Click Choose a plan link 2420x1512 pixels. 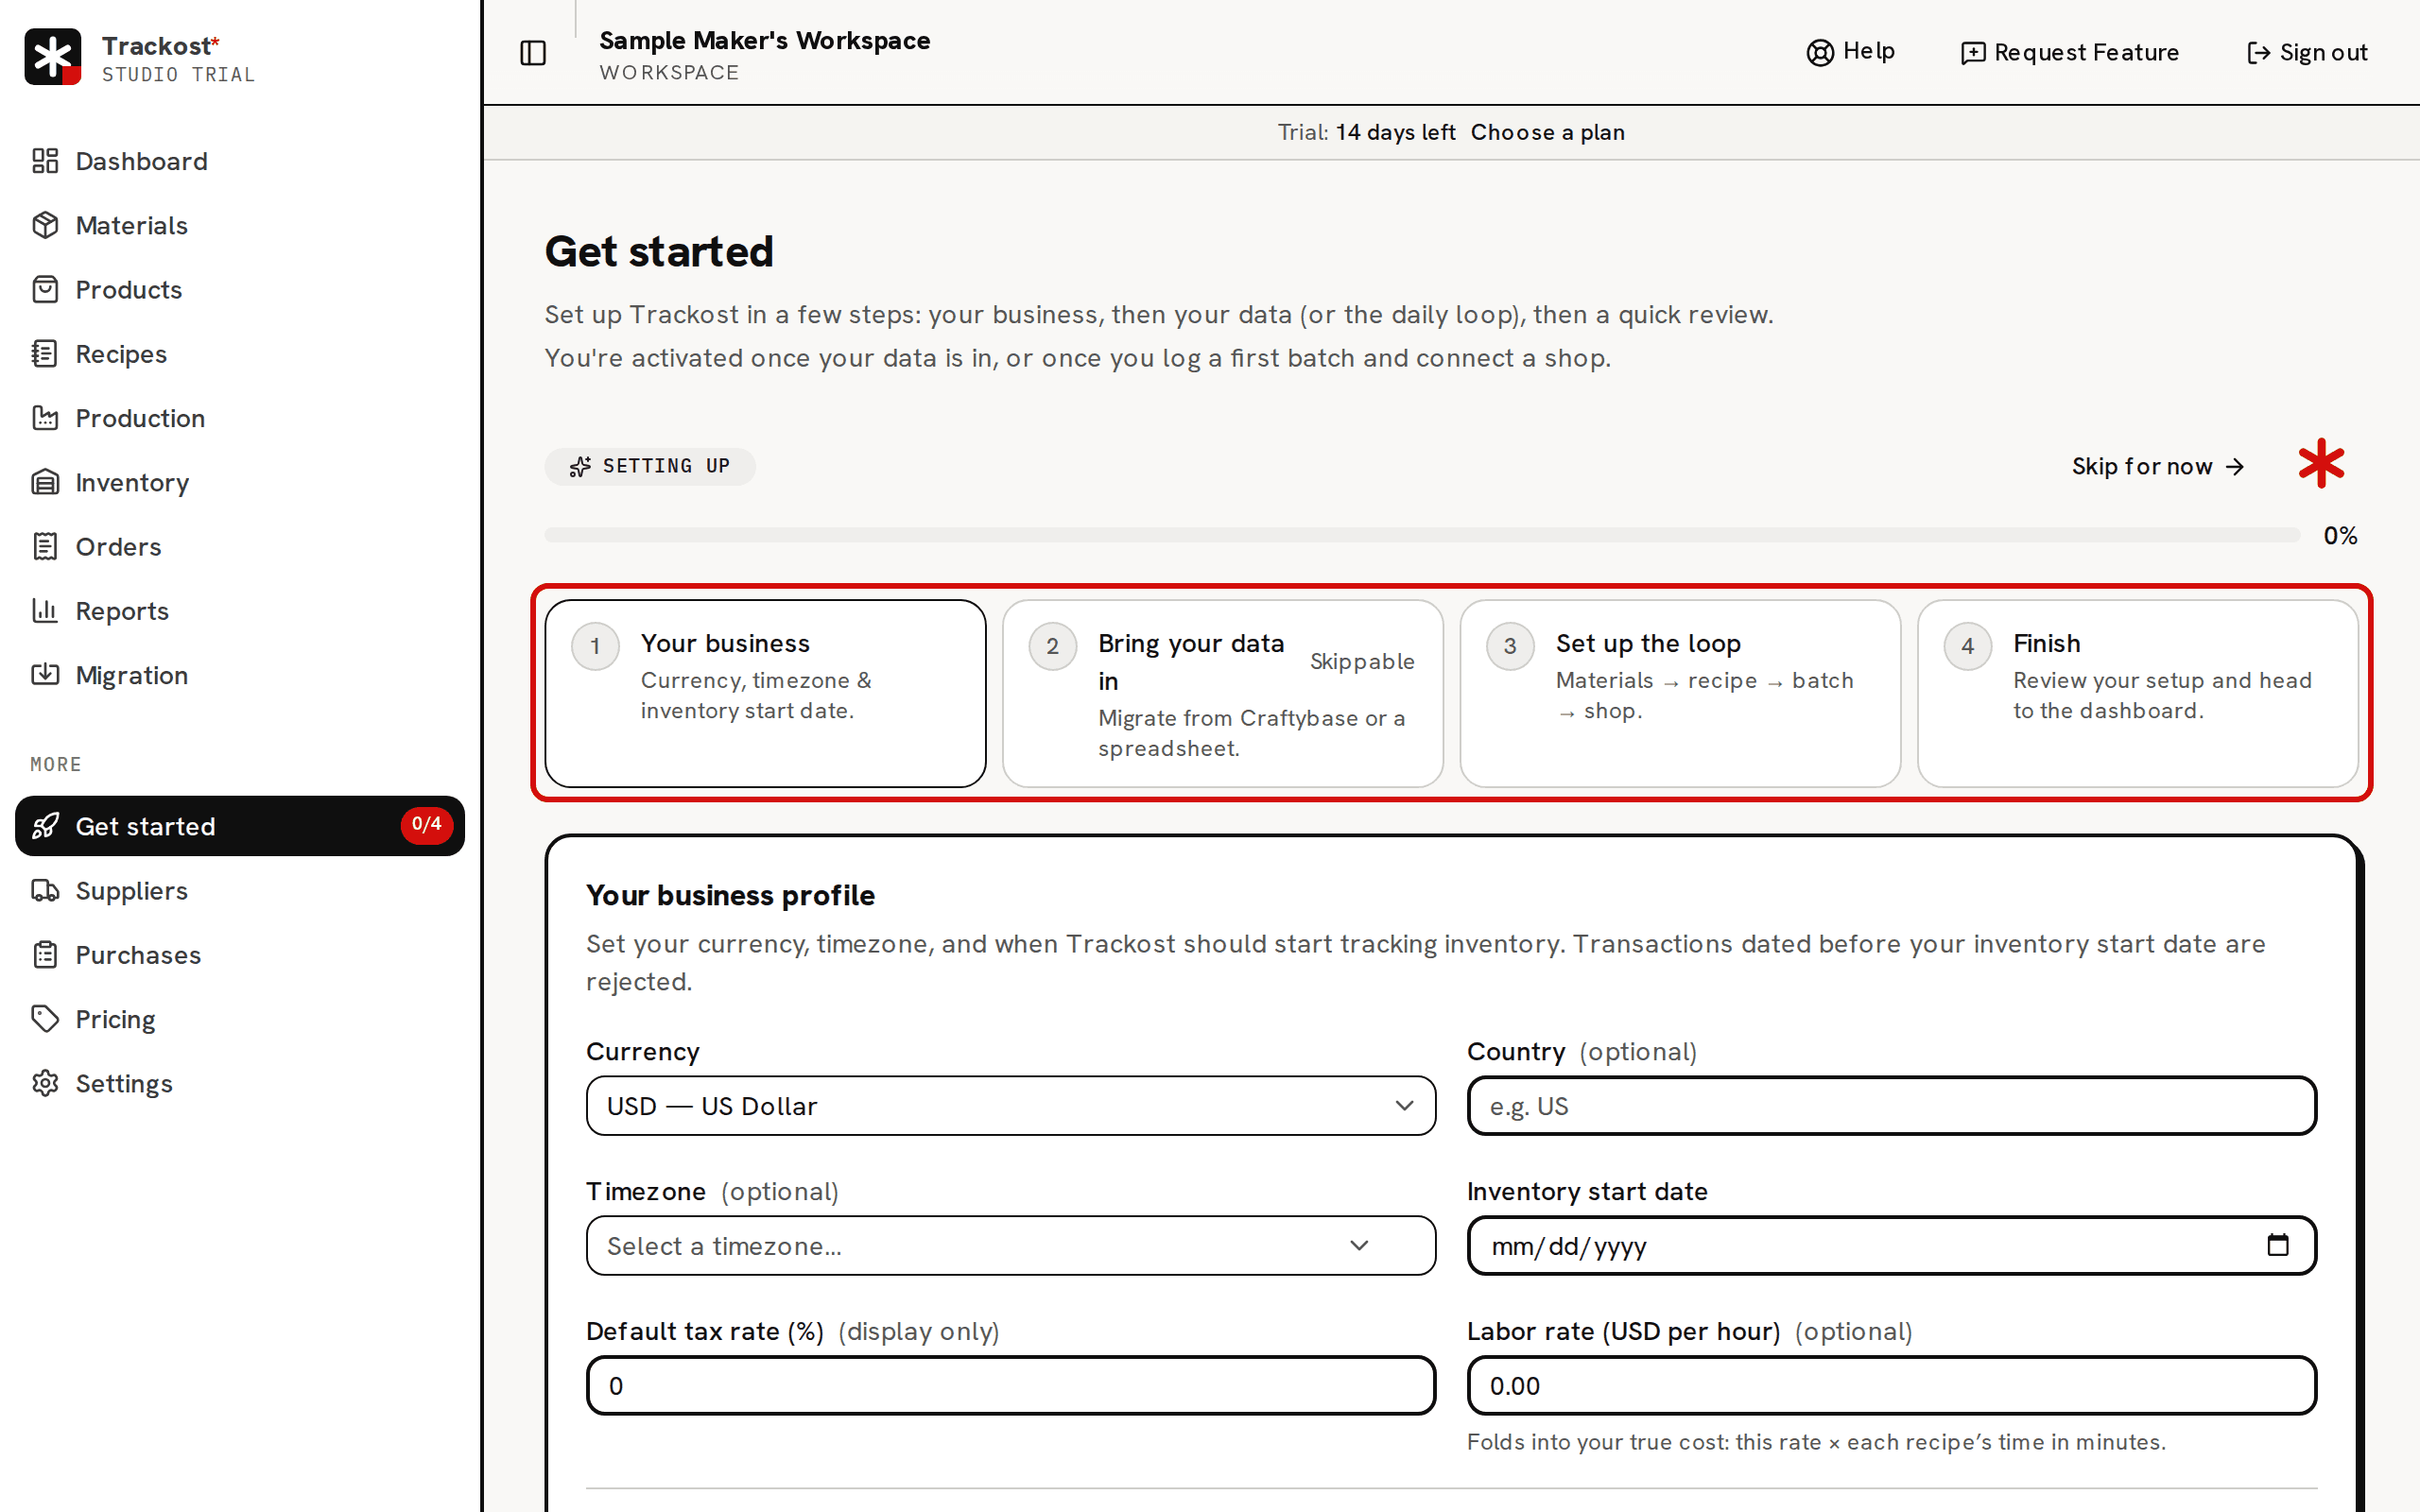[x=1547, y=132]
